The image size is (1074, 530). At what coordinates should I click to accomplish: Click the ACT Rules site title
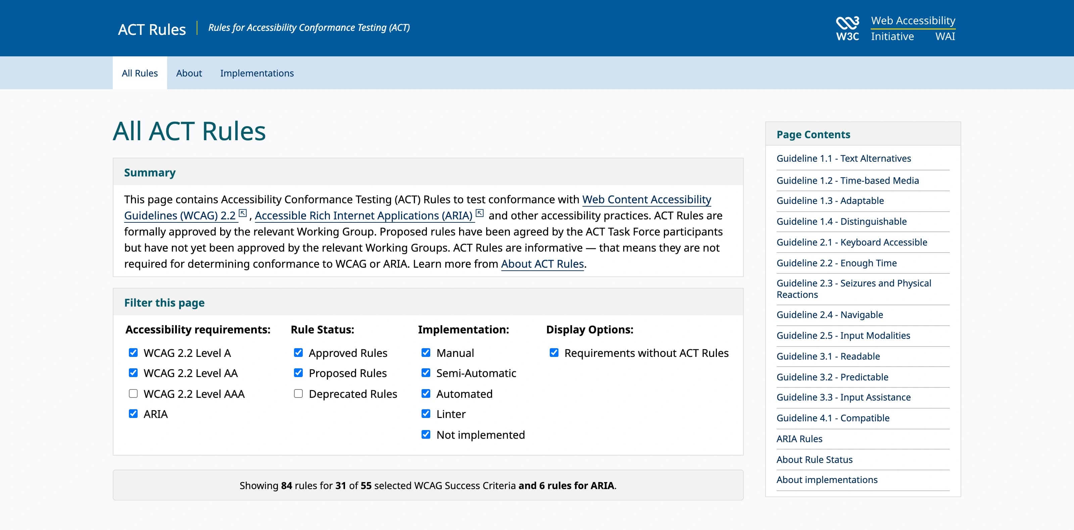[x=152, y=29]
